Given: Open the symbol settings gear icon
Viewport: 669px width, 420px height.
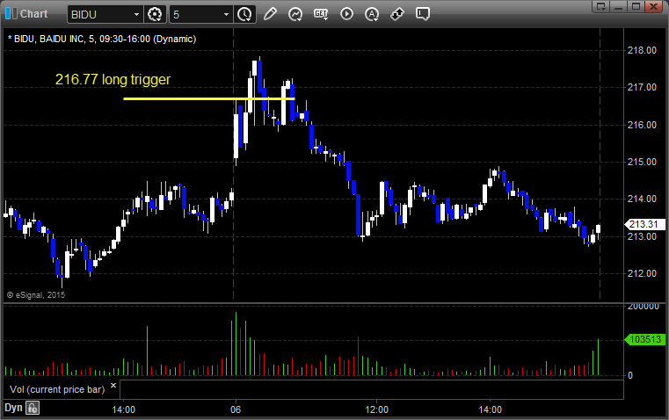Looking at the screenshot, I should point(155,14).
